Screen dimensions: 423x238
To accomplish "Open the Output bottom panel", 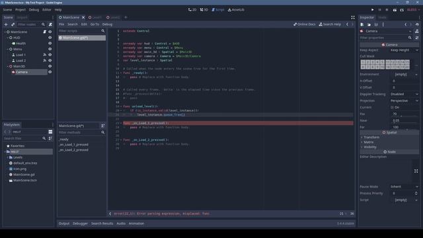I will coord(64,223).
